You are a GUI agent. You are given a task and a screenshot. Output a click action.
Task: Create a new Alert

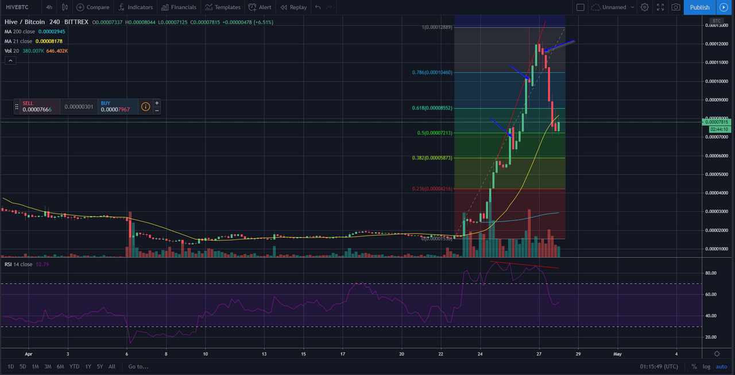click(x=260, y=7)
